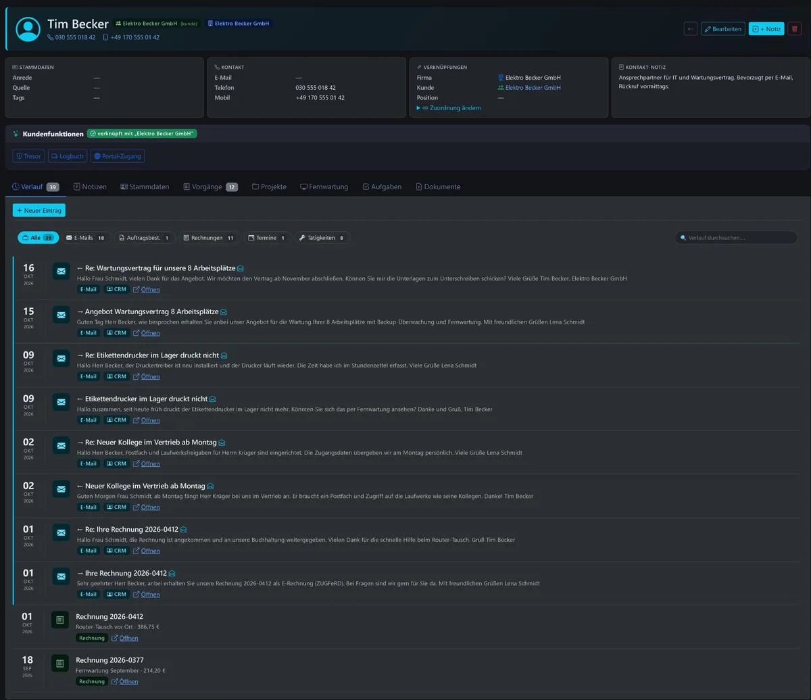Expand 'Zuordnung ändern' disclosure
The width and height of the screenshot is (811, 700).
tap(449, 108)
